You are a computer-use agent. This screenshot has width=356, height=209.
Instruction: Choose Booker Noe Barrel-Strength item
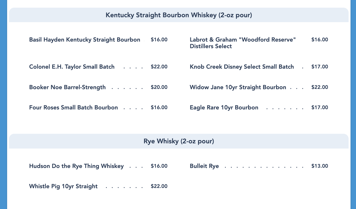(67, 87)
